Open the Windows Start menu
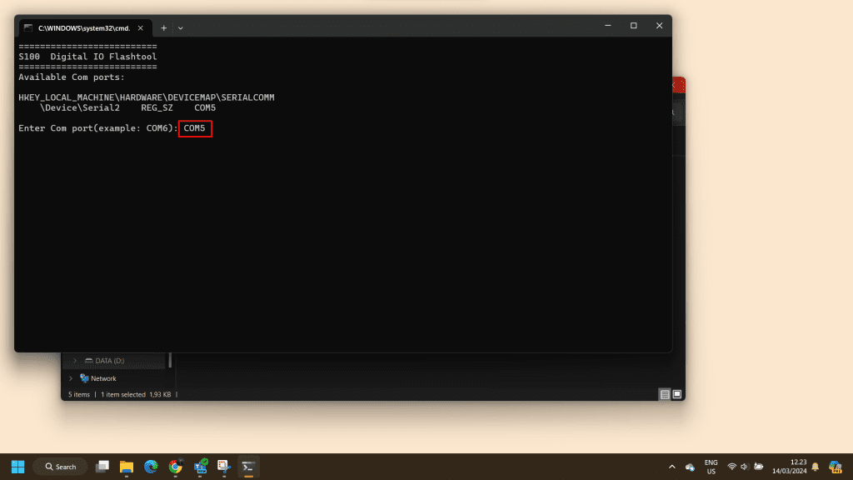The width and height of the screenshot is (853, 480). pyautogui.click(x=17, y=467)
